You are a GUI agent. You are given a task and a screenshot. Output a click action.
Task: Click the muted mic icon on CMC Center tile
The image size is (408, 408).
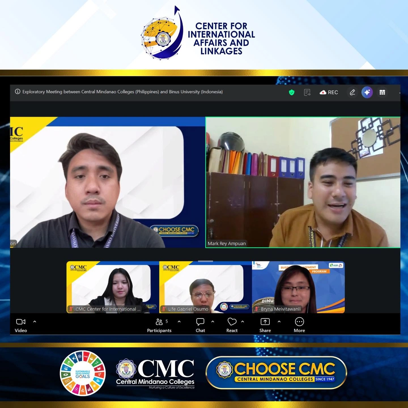pos(71,309)
